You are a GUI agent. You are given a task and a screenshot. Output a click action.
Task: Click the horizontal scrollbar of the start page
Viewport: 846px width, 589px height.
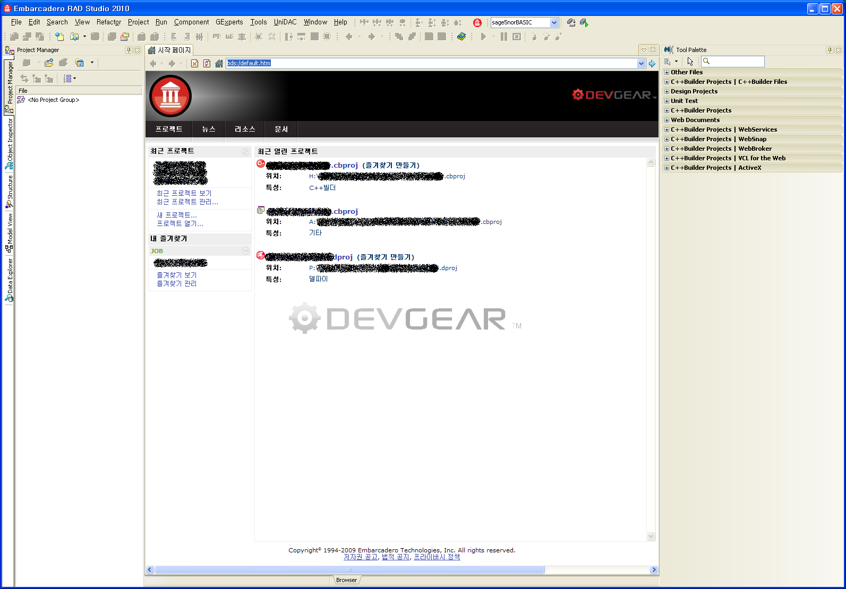click(x=349, y=569)
